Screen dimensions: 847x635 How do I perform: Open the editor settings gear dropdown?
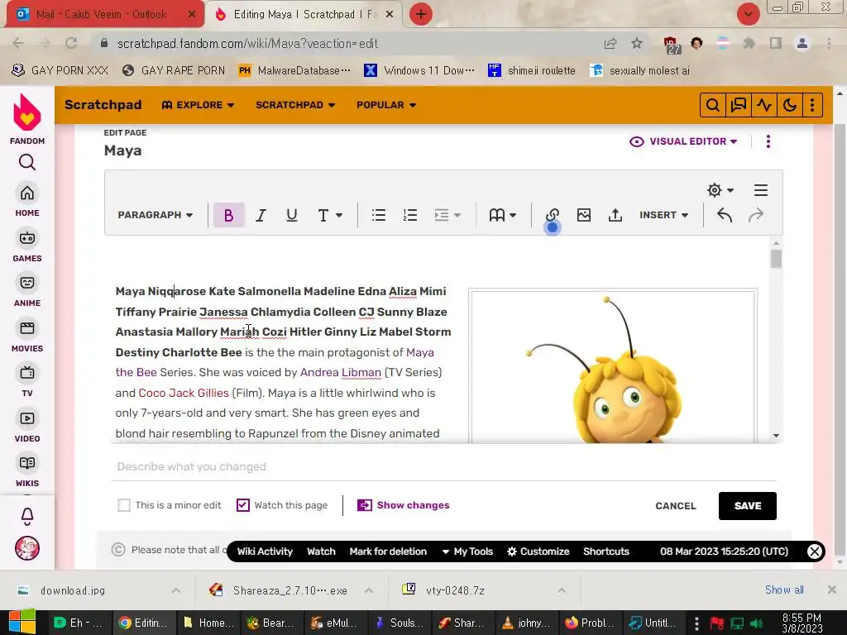click(720, 190)
